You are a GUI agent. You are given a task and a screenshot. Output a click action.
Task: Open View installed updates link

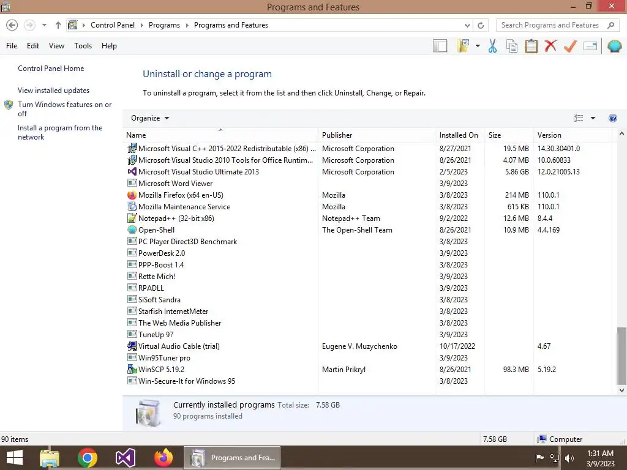(x=54, y=91)
